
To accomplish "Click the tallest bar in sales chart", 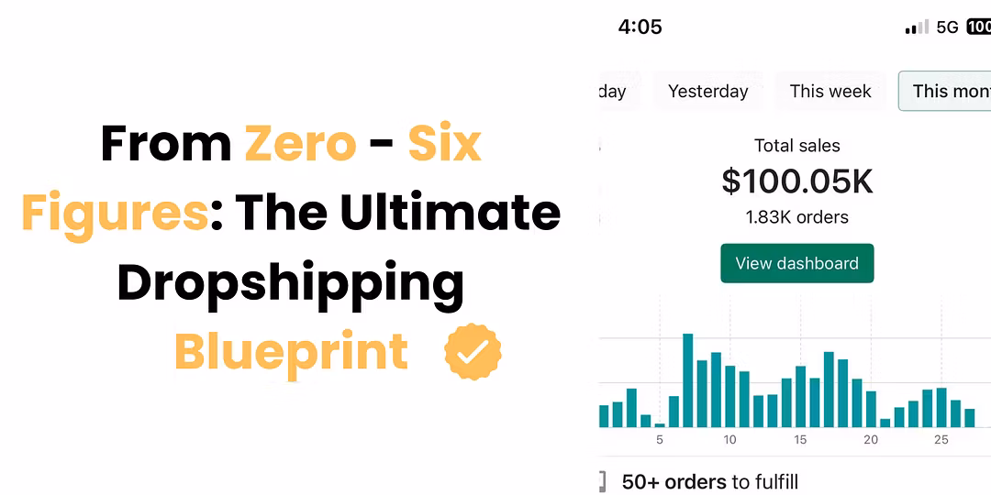I will click(687, 380).
